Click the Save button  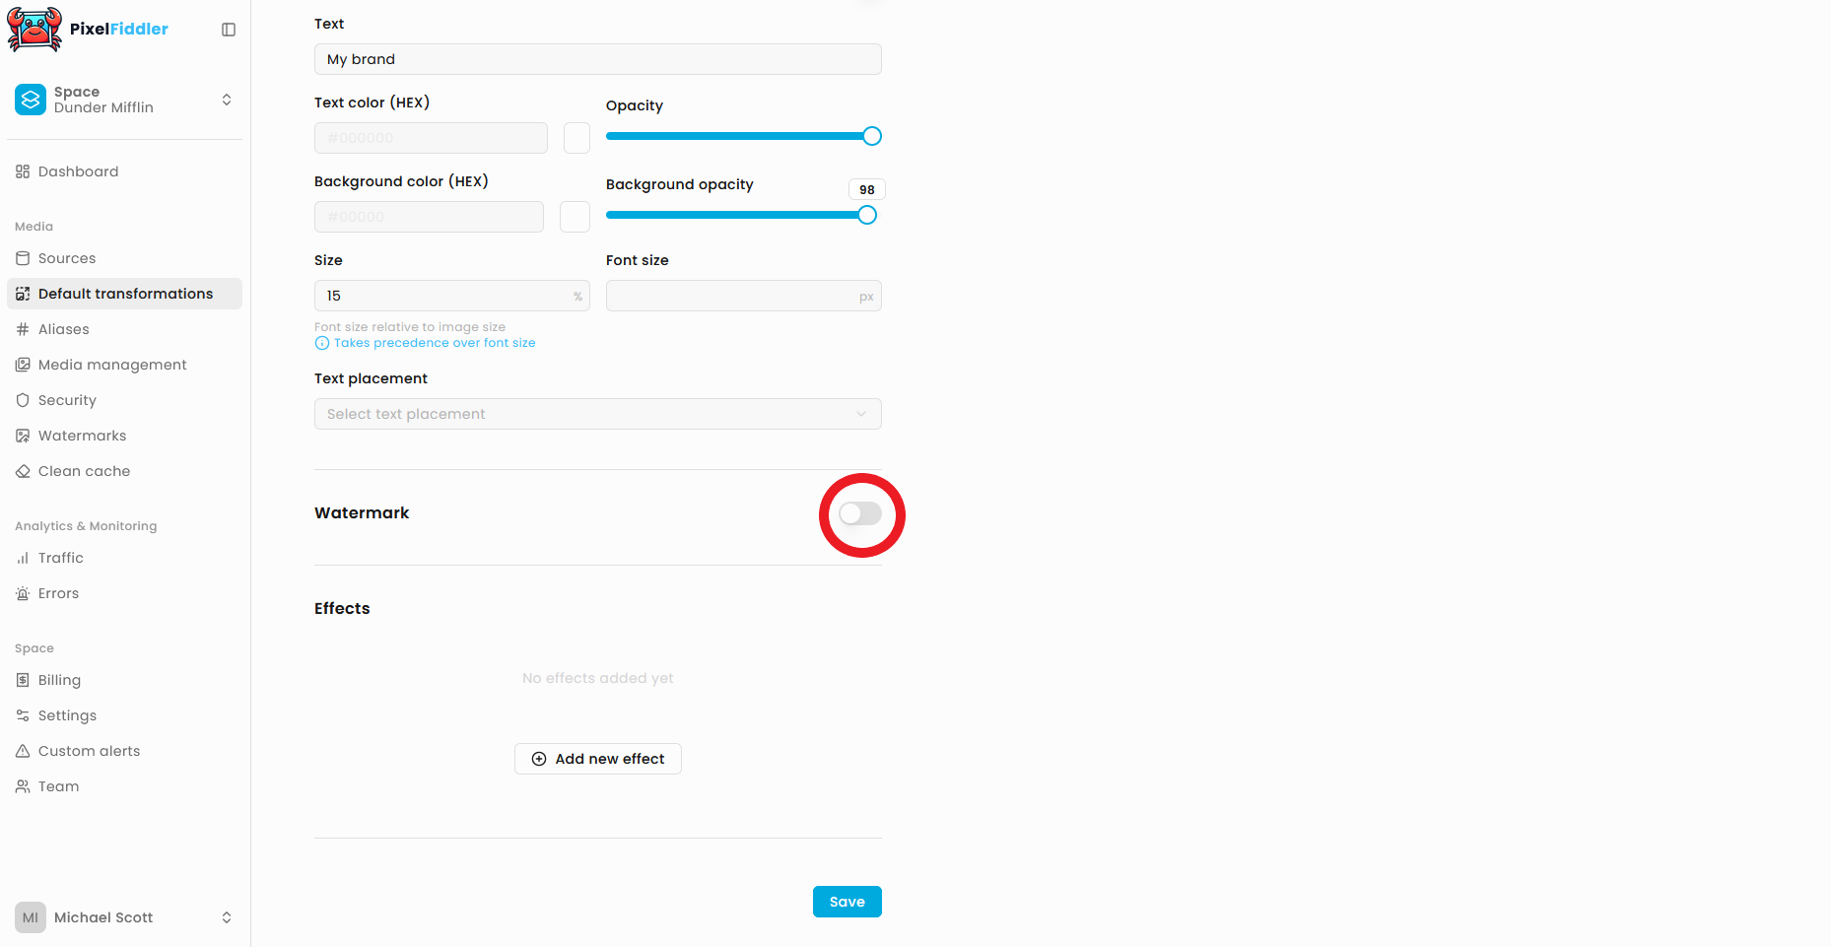[x=847, y=902]
